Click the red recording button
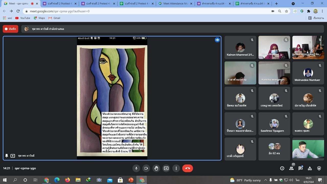The image size is (327, 184). 10,29
